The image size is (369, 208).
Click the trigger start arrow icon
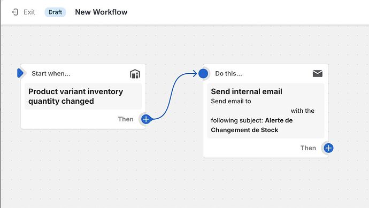click(20, 73)
